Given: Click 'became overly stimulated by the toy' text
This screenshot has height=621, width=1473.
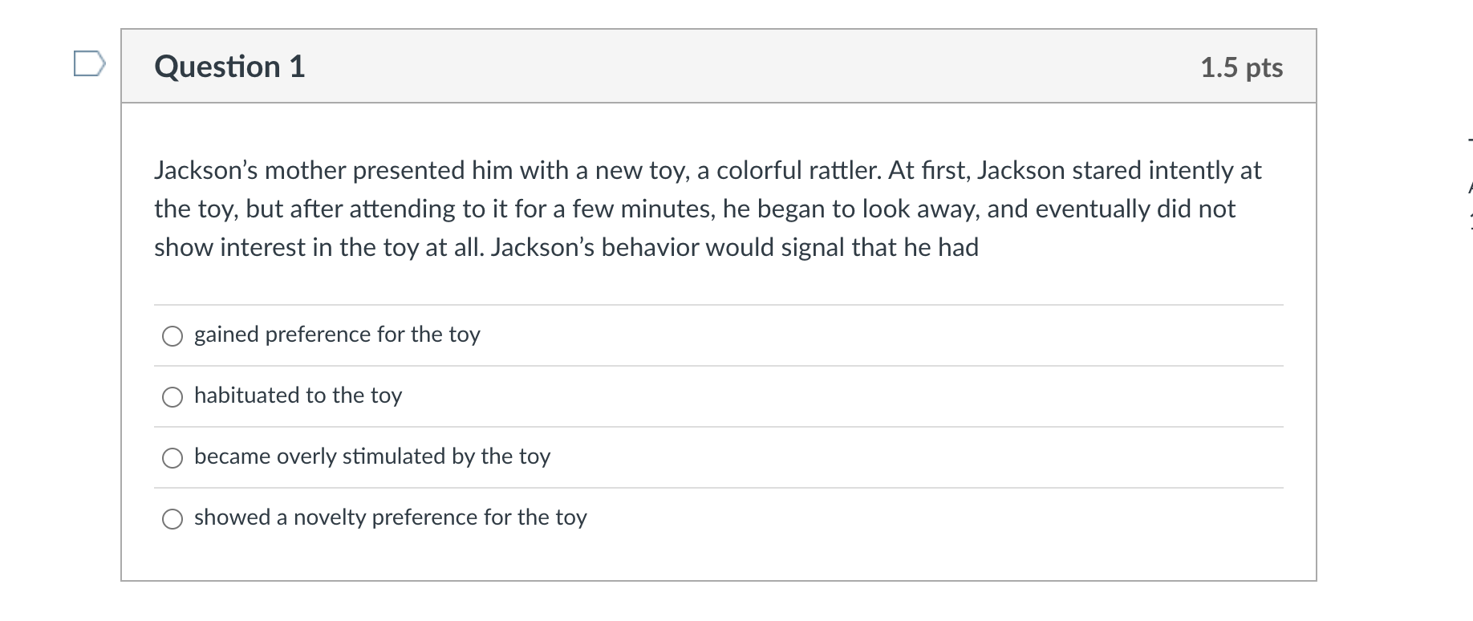Looking at the screenshot, I should [x=372, y=457].
